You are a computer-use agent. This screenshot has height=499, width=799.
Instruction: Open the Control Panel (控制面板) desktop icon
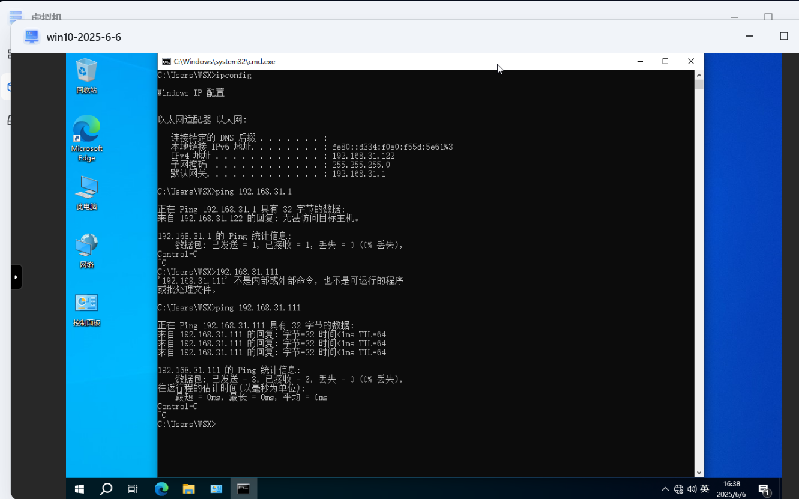(x=86, y=309)
